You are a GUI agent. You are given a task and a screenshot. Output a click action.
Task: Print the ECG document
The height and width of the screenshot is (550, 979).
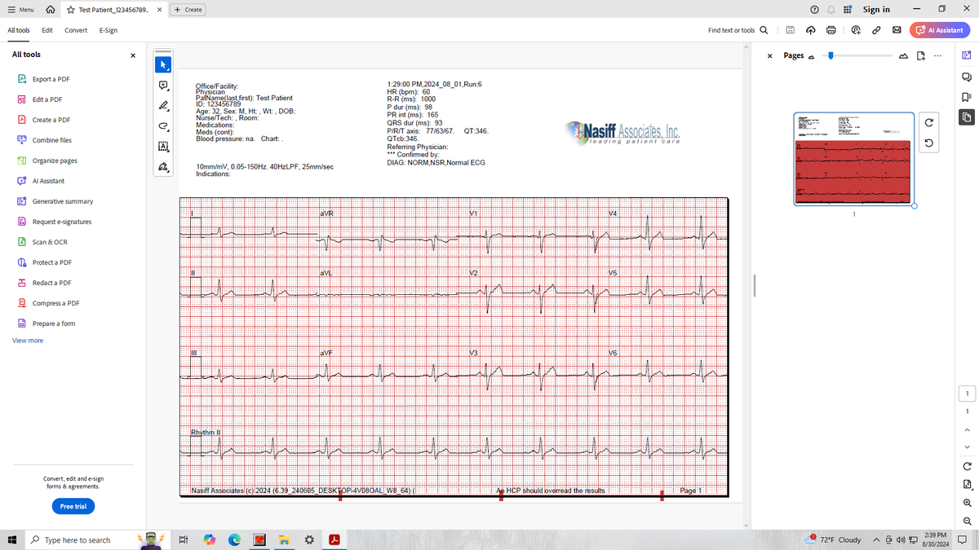point(831,30)
